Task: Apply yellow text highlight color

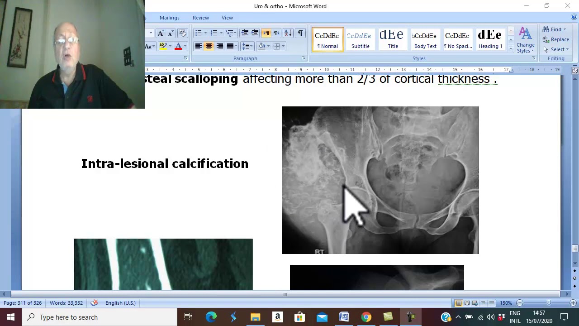Action: 163,46
